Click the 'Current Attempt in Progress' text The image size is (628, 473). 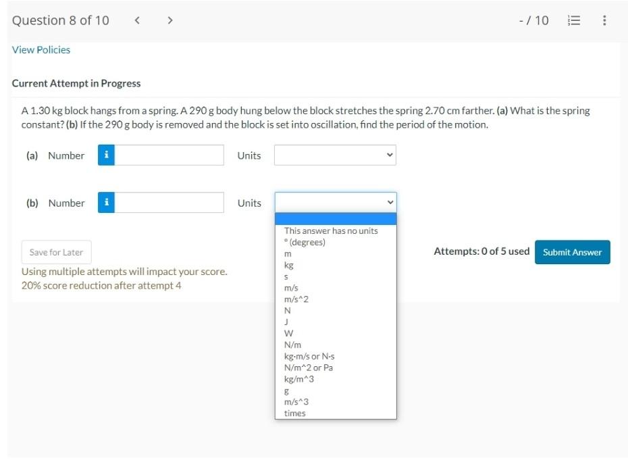(x=76, y=83)
